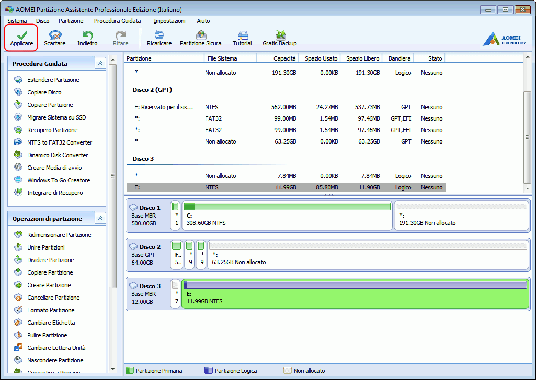Open the Disco menu

[43, 21]
